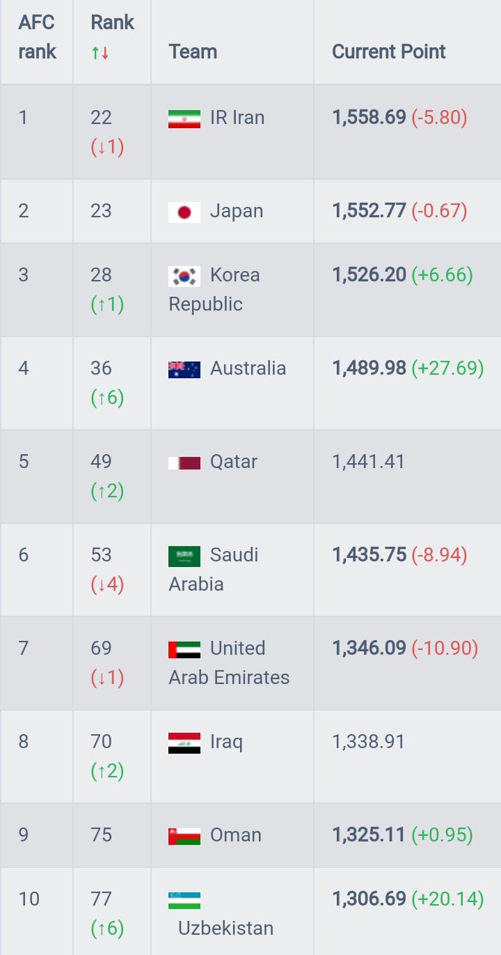This screenshot has height=955, width=501.
Task: Sort by the Rank column header
Action: click(112, 37)
